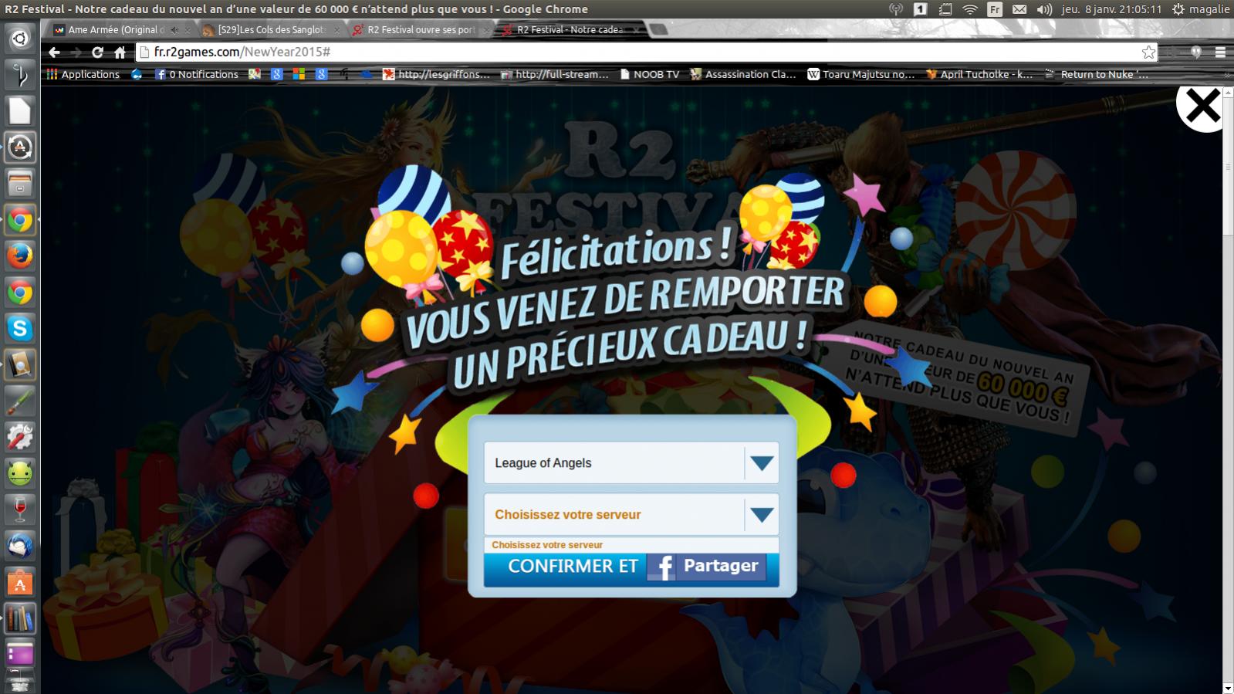Switch to R2 Festival ouvre ses portes tab

pyautogui.click(x=421, y=30)
